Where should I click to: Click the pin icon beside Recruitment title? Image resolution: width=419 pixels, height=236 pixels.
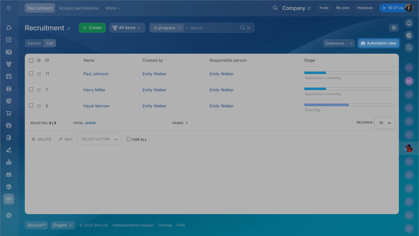(x=69, y=28)
